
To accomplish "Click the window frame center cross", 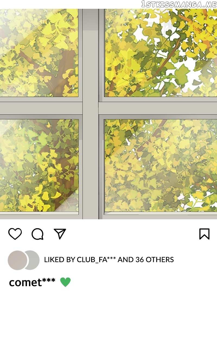I will [x=91, y=108].
